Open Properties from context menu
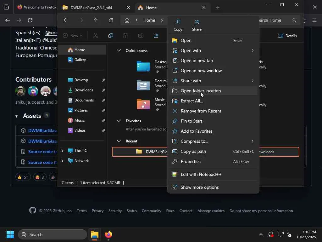The height and width of the screenshot is (242, 322). [213, 162]
